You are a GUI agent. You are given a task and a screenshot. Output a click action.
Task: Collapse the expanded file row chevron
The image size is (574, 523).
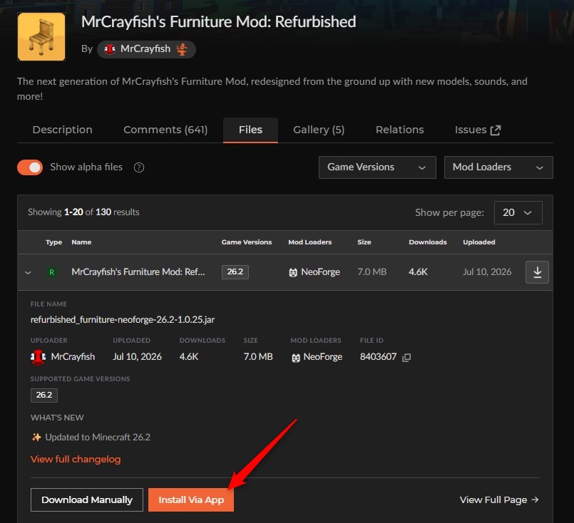pyautogui.click(x=29, y=272)
